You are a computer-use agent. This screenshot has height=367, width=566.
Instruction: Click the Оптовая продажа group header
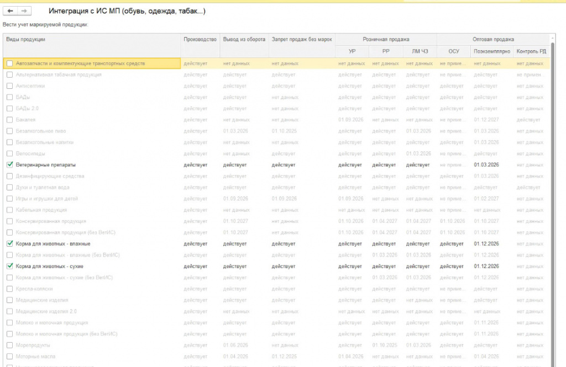coord(493,39)
